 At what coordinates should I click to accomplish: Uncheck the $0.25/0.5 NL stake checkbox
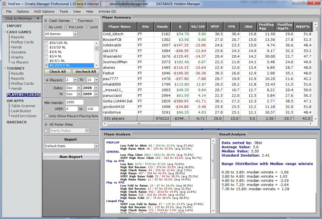pos(47,65)
